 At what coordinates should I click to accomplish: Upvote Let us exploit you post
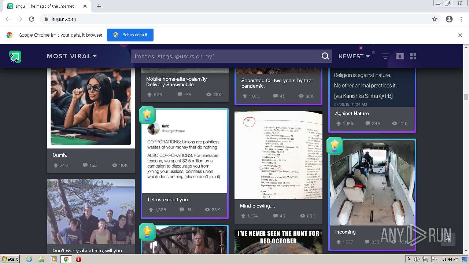point(151,210)
